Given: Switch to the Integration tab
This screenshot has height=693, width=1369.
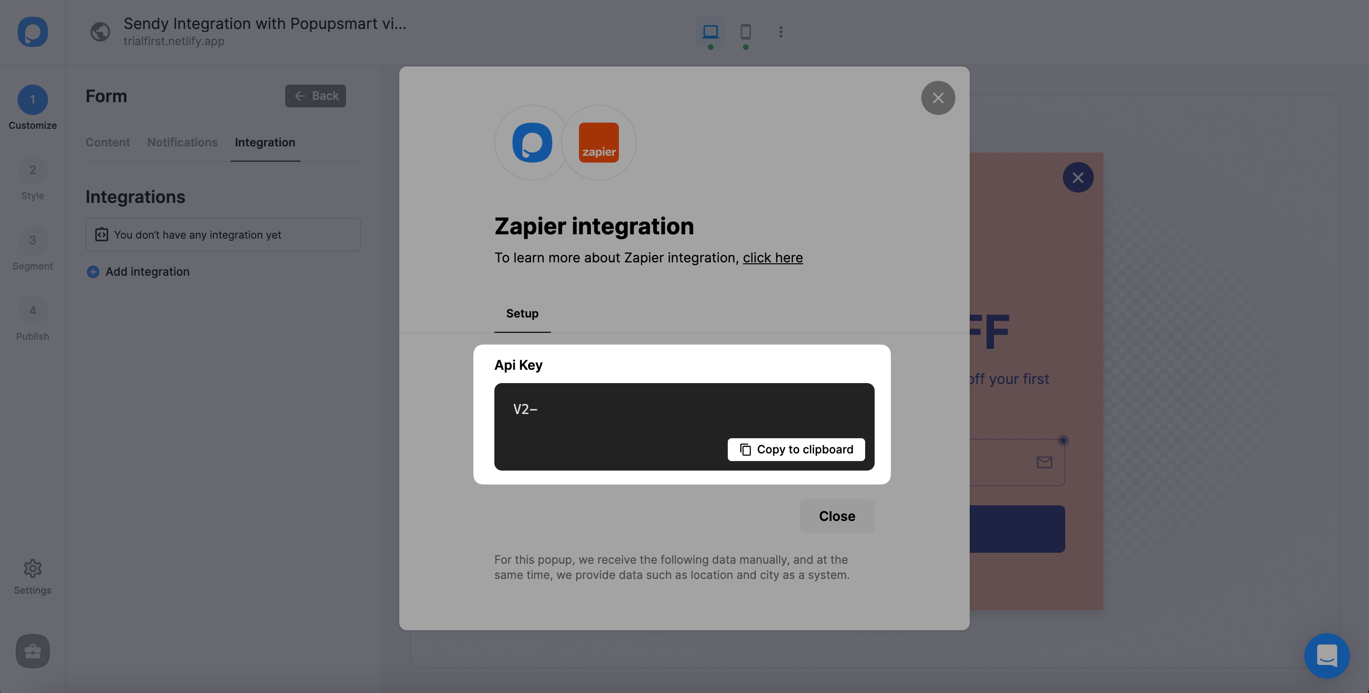Looking at the screenshot, I should pyautogui.click(x=265, y=143).
